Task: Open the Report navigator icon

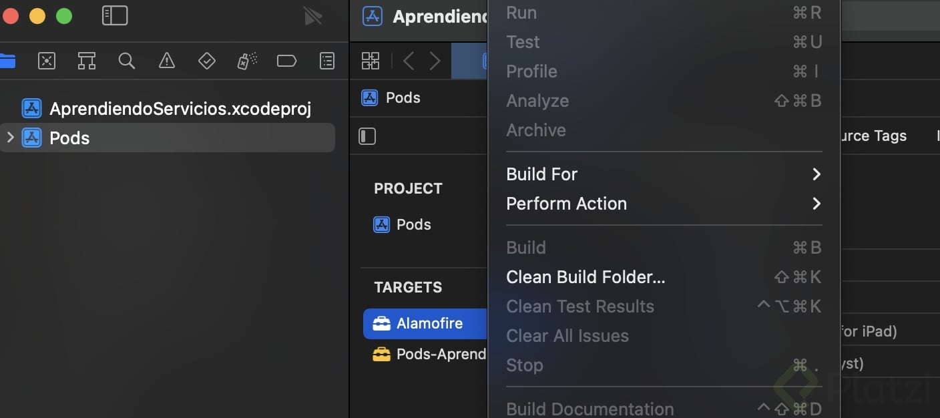Action: tap(327, 61)
